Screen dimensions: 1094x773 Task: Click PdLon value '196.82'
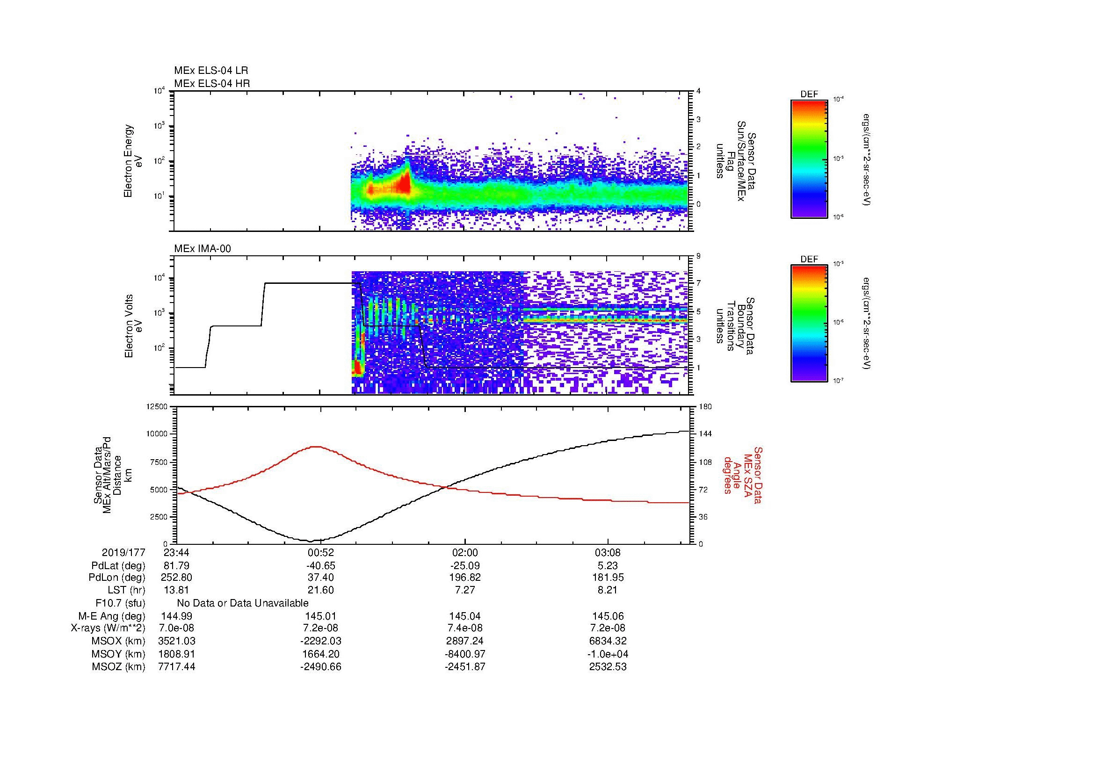(464, 578)
